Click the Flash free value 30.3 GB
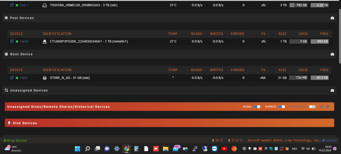This screenshot has width=341, height=154. pos(320,78)
